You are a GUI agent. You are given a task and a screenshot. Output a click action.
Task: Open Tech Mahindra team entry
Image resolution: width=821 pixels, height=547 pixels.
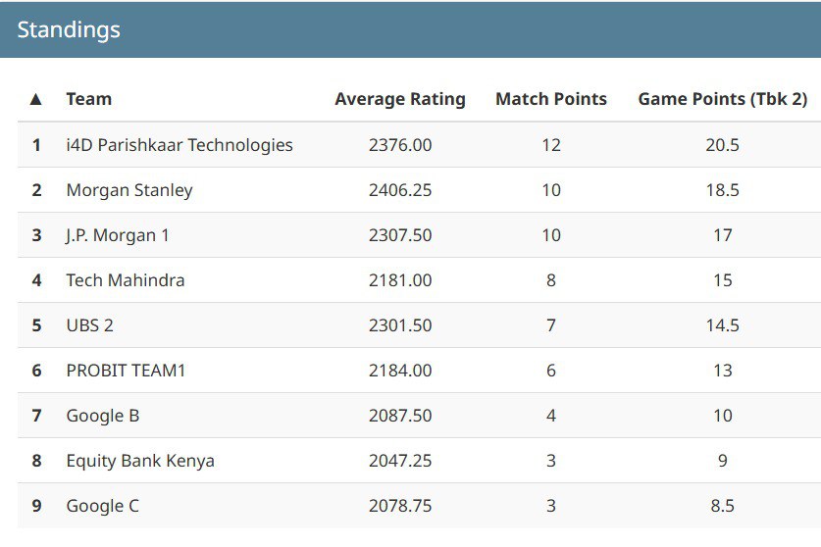coord(125,280)
